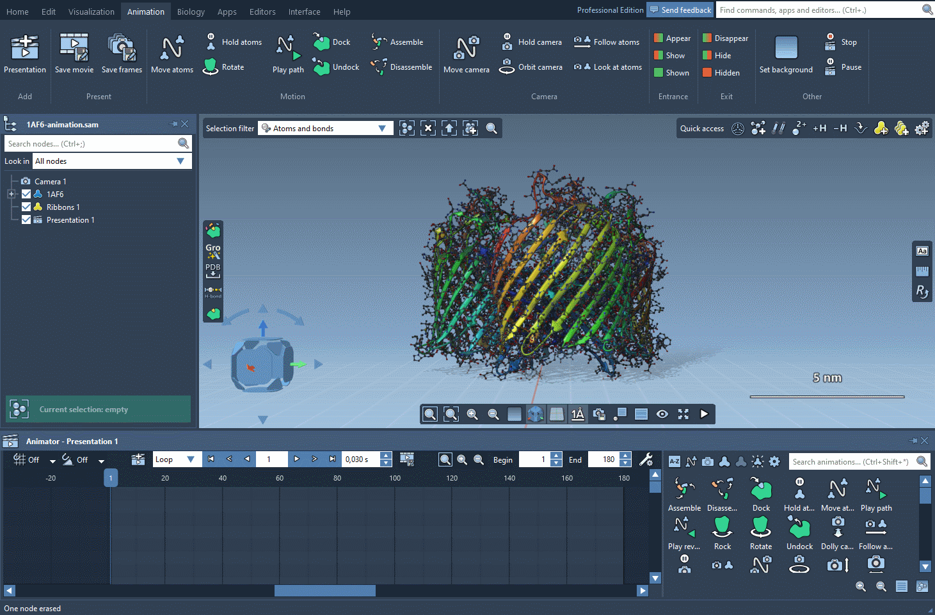Open the Atoms and bonds selection filter dropdown

coord(382,128)
